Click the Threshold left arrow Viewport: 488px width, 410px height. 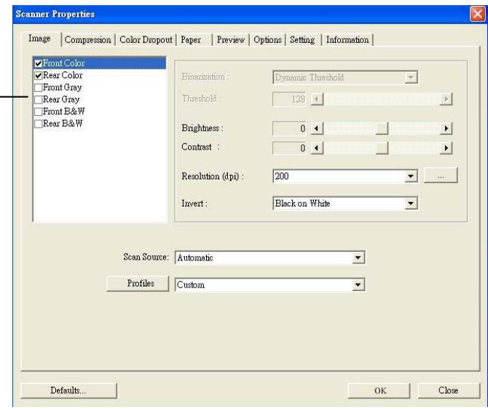coord(317,99)
